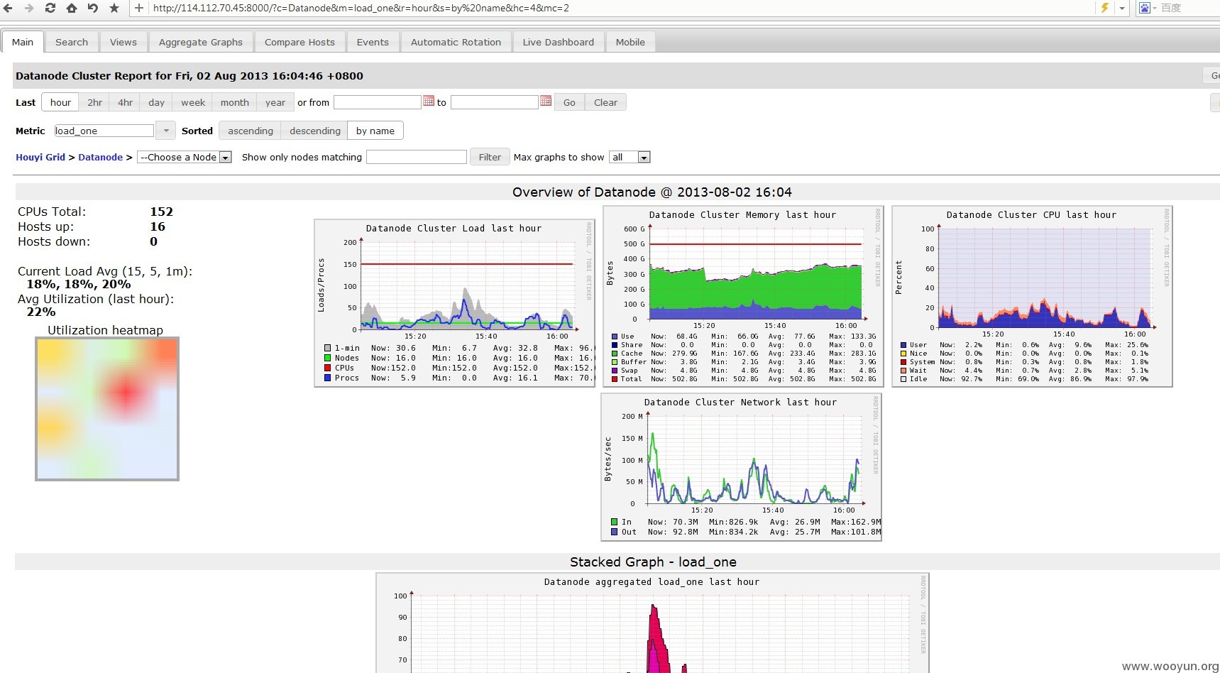Go to the browser home icon

coord(72,8)
